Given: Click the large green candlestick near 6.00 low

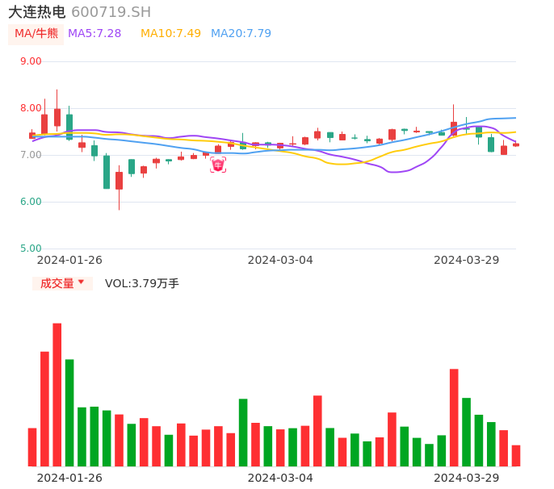Looking at the screenshot, I should click(x=107, y=172).
